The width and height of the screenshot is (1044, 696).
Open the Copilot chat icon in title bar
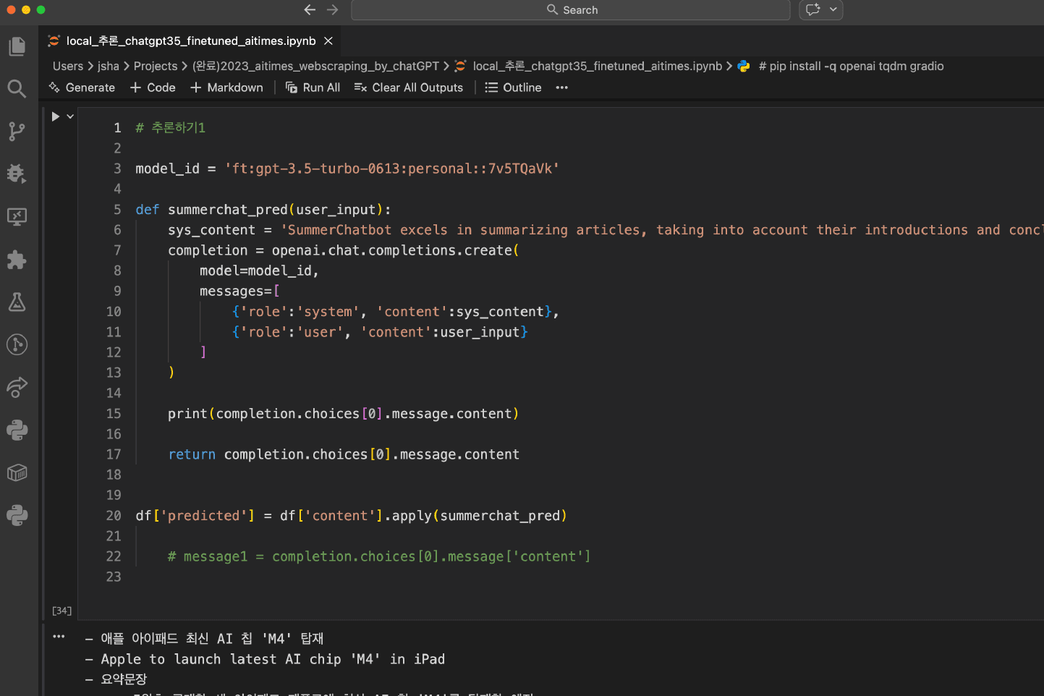(x=813, y=9)
